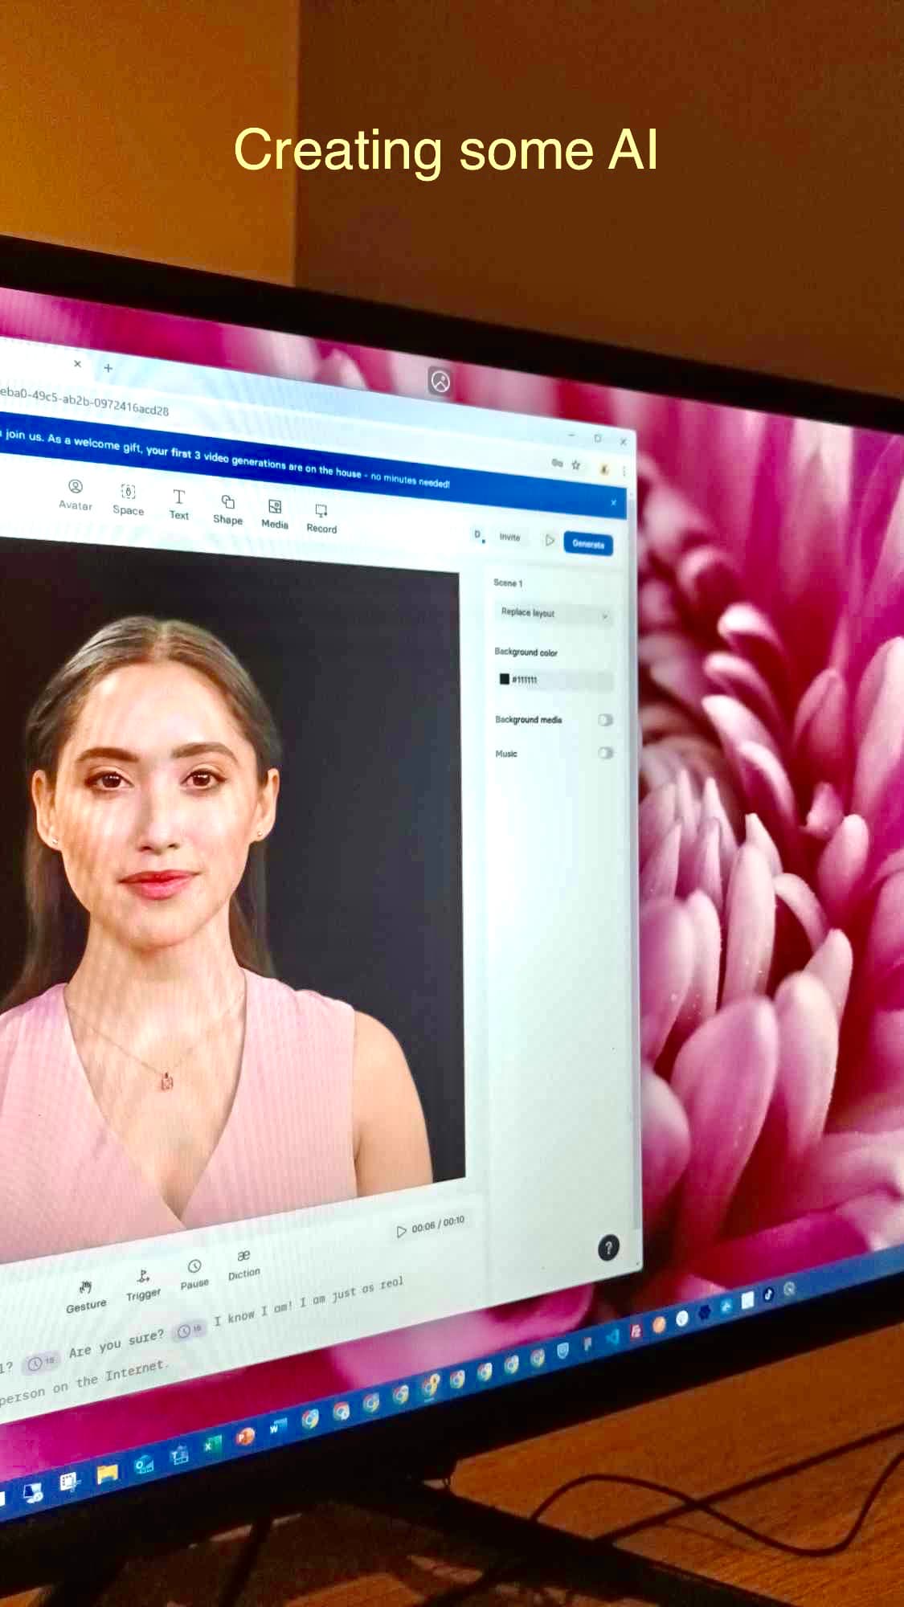Click the Generate button

click(588, 544)
